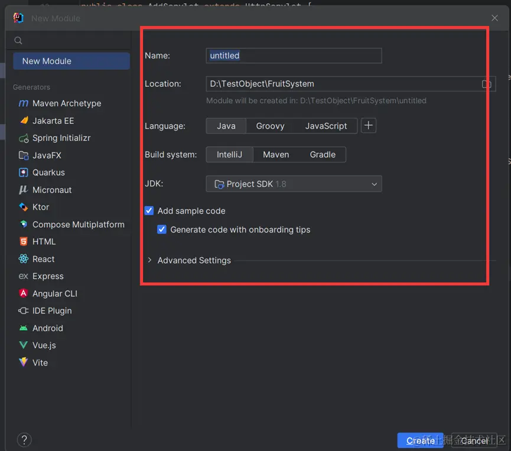Screen dimensions: 511x451
Task: Click the "Module will be created in" hint
Action: (316, 100)
